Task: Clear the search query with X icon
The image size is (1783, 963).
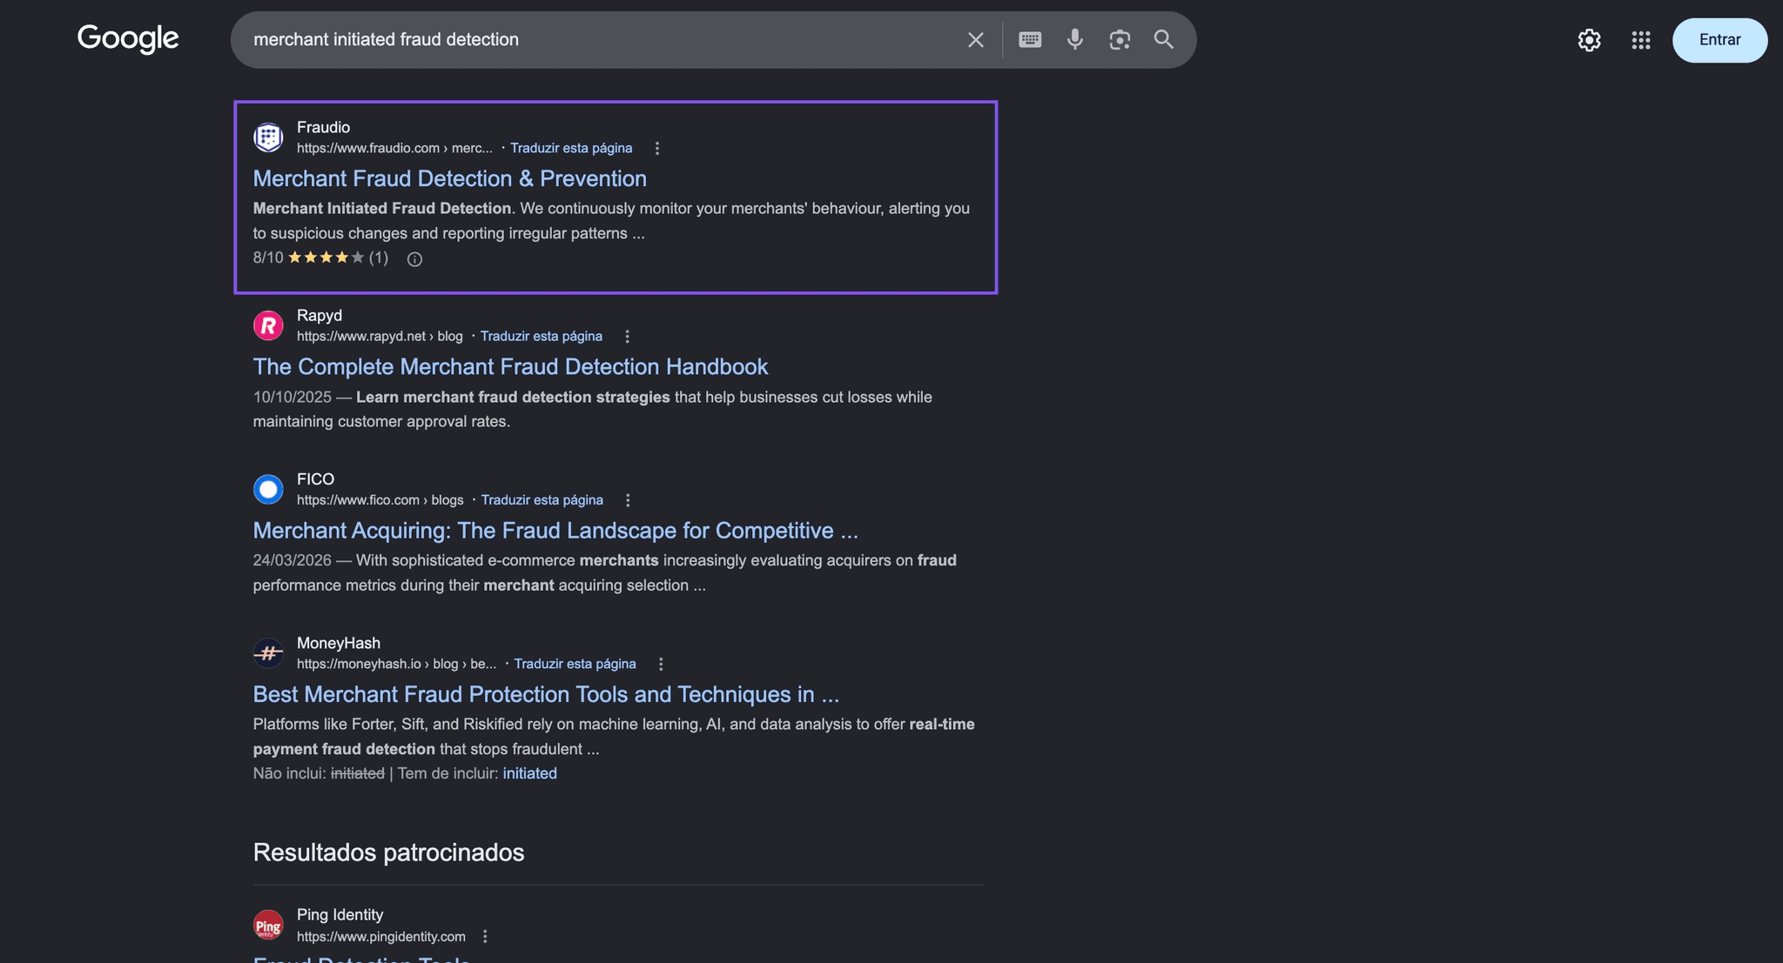Action: [975, 40]
